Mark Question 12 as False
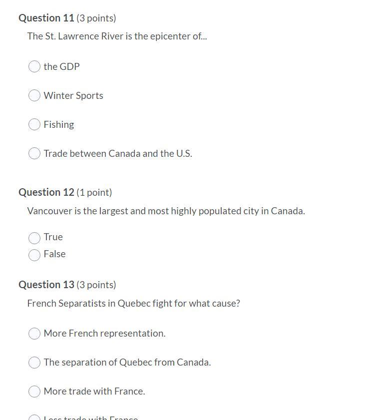 point(34,255)
